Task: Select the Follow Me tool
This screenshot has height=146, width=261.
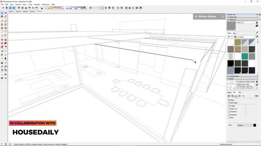Action: click(5, 43)
